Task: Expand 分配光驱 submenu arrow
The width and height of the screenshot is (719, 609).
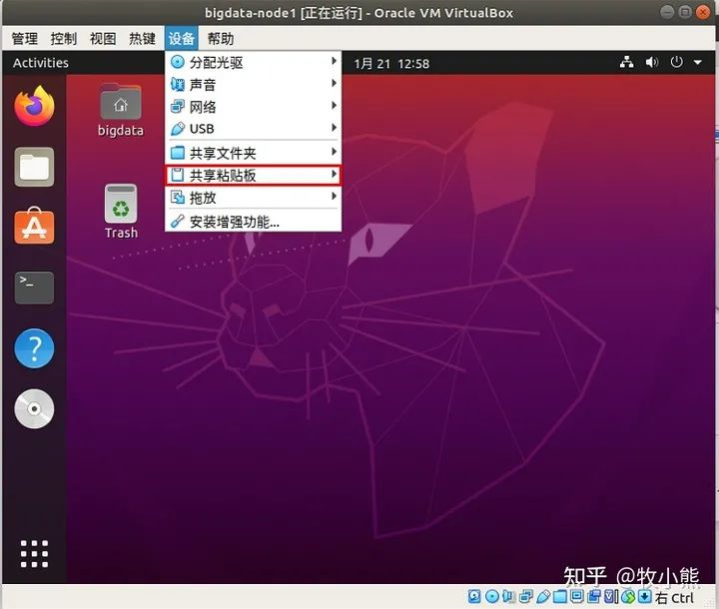Action: tap(334, 61)
